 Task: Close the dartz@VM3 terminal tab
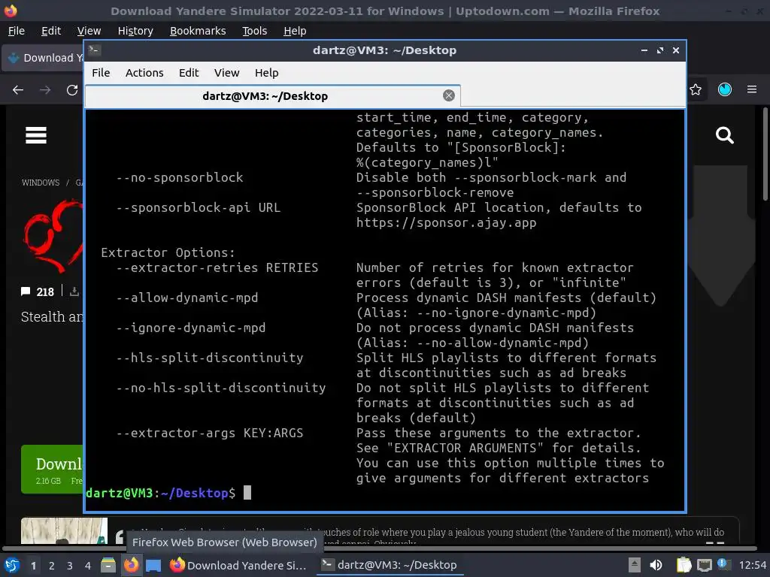[448, 95]
